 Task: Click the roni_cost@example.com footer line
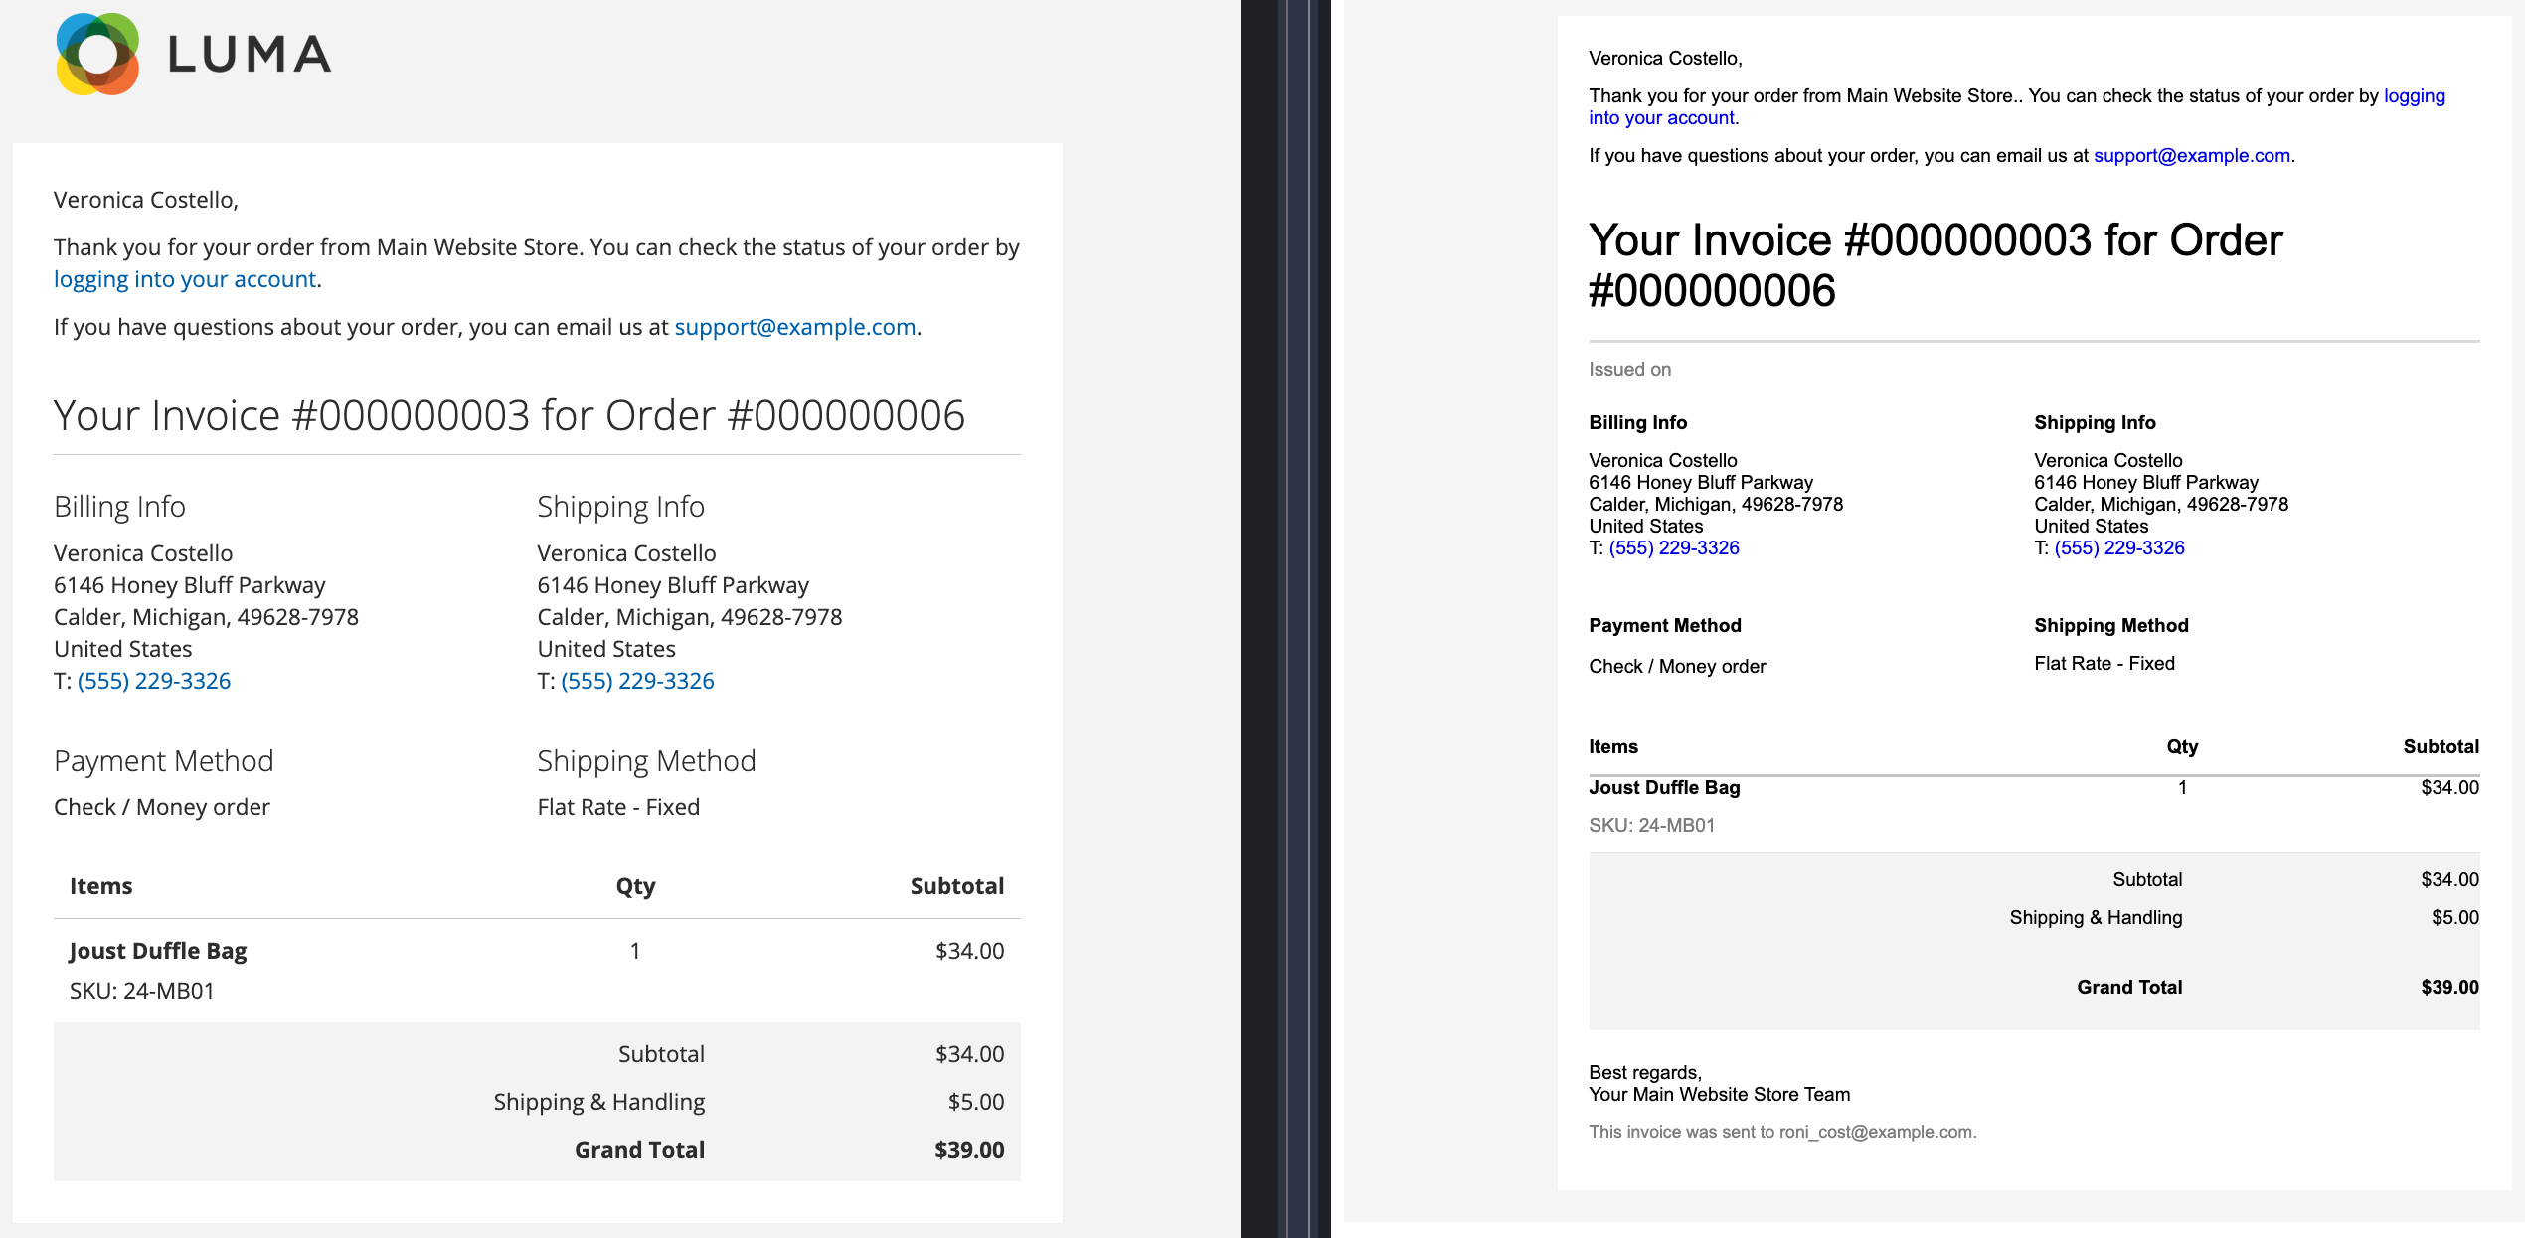coord(1782,1132)
